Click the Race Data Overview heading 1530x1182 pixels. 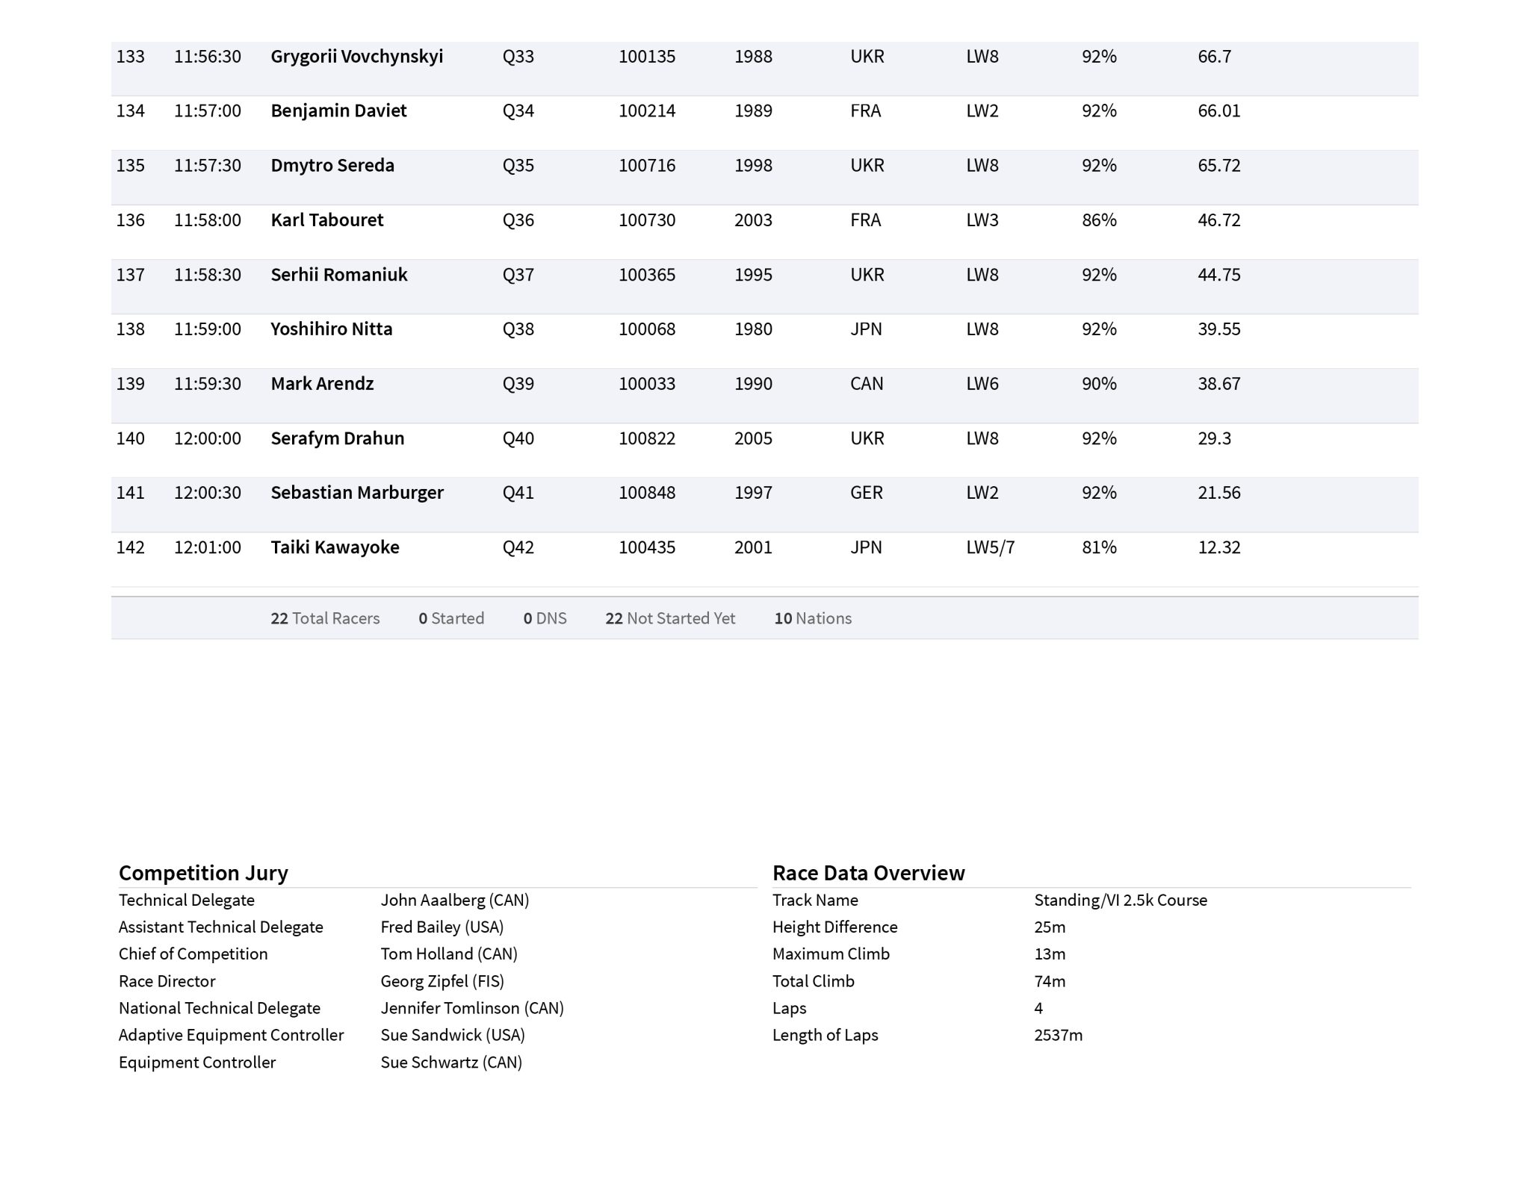tap(868, 873)
